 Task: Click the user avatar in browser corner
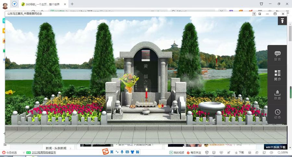click(5, 5)
